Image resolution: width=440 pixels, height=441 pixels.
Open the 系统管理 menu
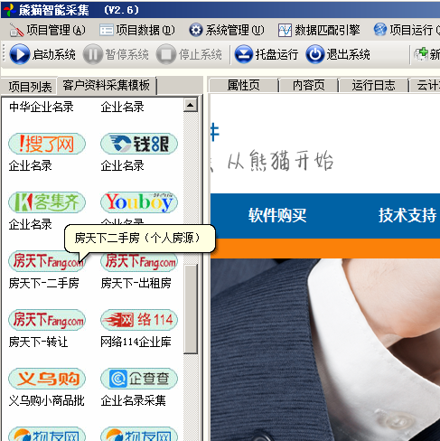tap(227, 30)
